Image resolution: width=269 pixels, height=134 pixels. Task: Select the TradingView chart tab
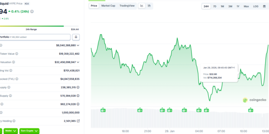[127, 6]
